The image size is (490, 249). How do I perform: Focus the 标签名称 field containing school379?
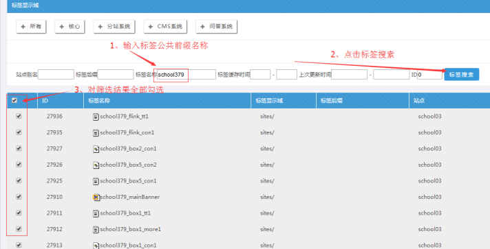187,75
